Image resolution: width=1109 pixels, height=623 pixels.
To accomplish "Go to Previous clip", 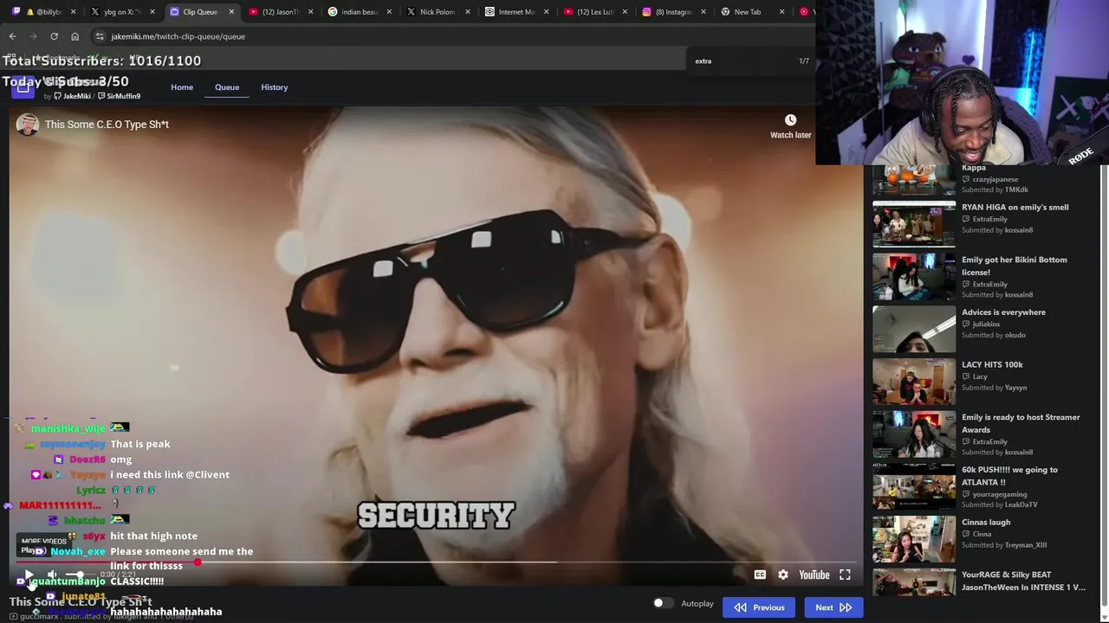I will click(759, 607).
